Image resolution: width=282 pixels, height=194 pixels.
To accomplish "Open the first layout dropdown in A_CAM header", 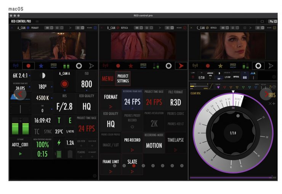I will pyautogui.click(x=48, y=28).
